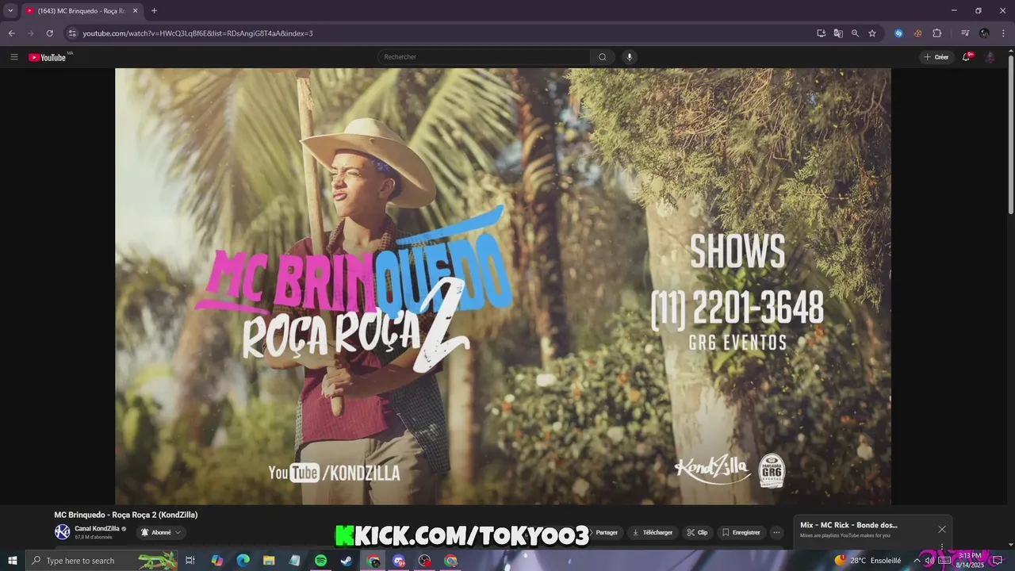Close the Mix - MC Rick popup

point(942,529)
